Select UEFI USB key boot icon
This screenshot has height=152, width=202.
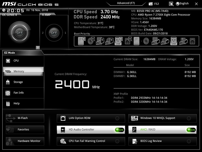coord(118,41)
